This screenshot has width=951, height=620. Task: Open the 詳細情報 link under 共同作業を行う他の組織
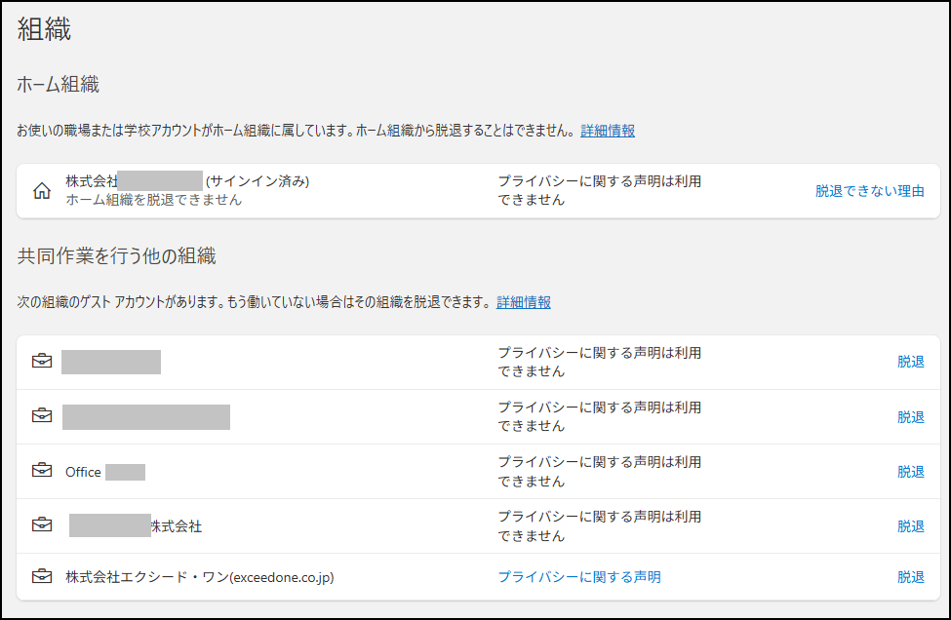coord(524,302)
